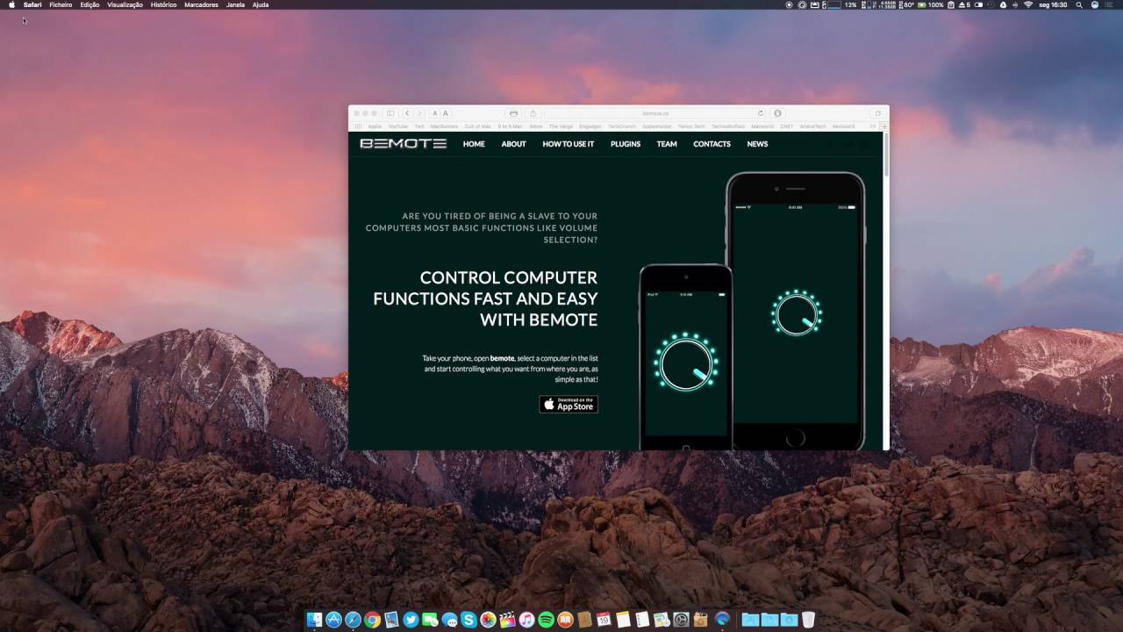Open the TEAM nav link

coord(667,144)
